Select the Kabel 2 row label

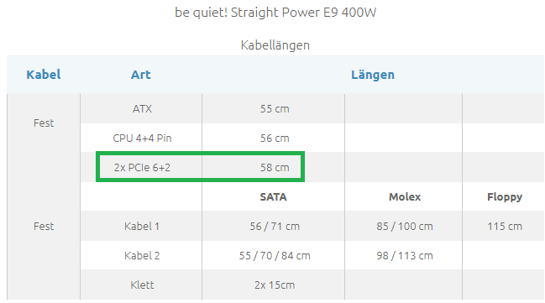pos(142,256)
